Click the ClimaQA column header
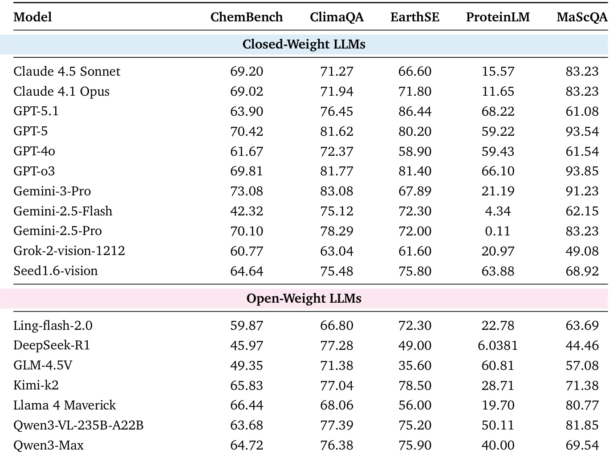The height and width of the screenshot is (458, 609). [x=337, y=17]
